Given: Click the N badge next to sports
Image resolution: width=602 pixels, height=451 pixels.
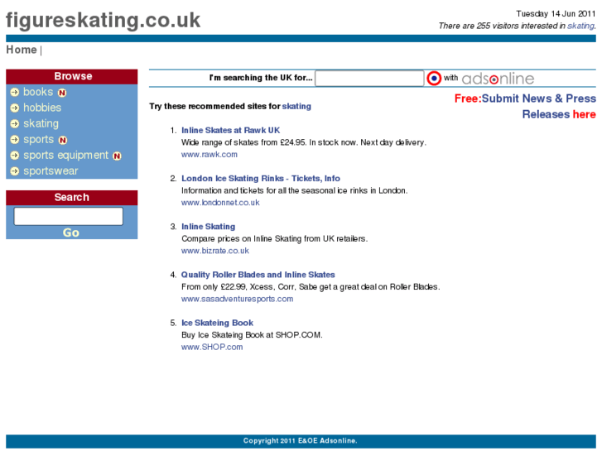Looking at the screenshot, I should click(63, 140).
